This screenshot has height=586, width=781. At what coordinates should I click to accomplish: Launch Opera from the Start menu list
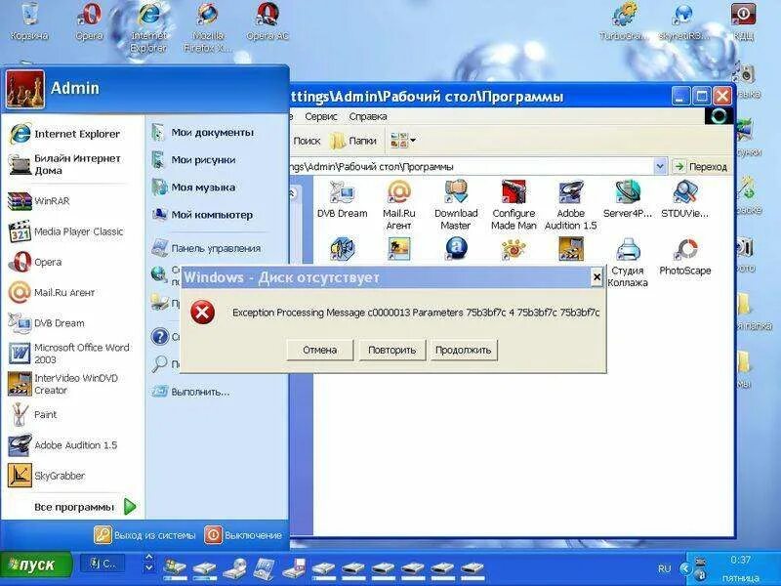click(35, 262)
